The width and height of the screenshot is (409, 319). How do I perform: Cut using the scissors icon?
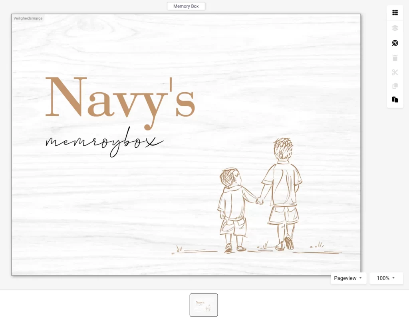[395, 72]
